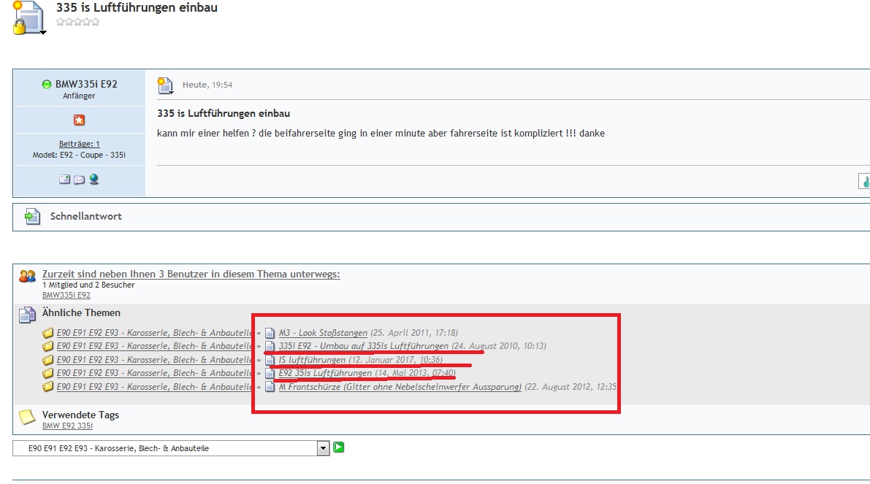Screen dimensions: 870x484
Task: Open thread M3 - Look Stoßstangen
Action: [323, 333]
